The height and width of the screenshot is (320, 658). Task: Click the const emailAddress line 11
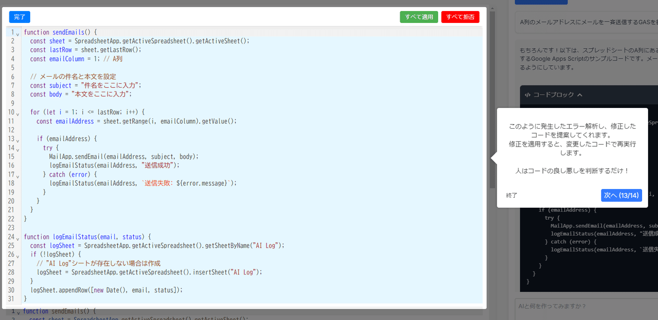coord(137,121)
